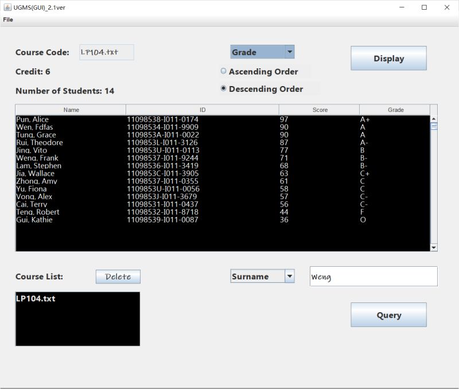
Task: Click ID 1109853L-I011-3126
Action: 162,142
